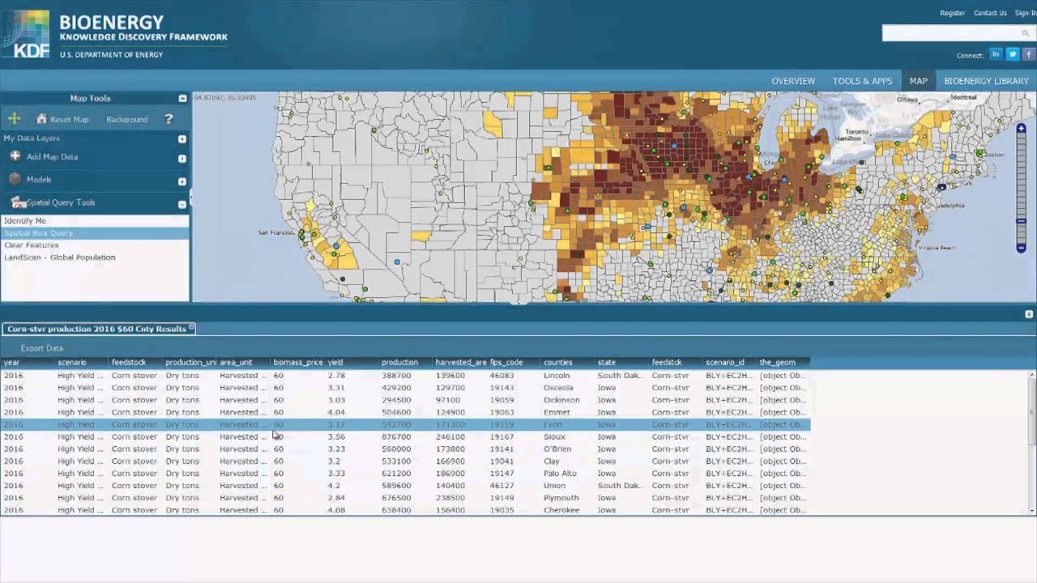Open the LinkedIn connect icon
Screen dimensions: 1037x583
[996, 54]
